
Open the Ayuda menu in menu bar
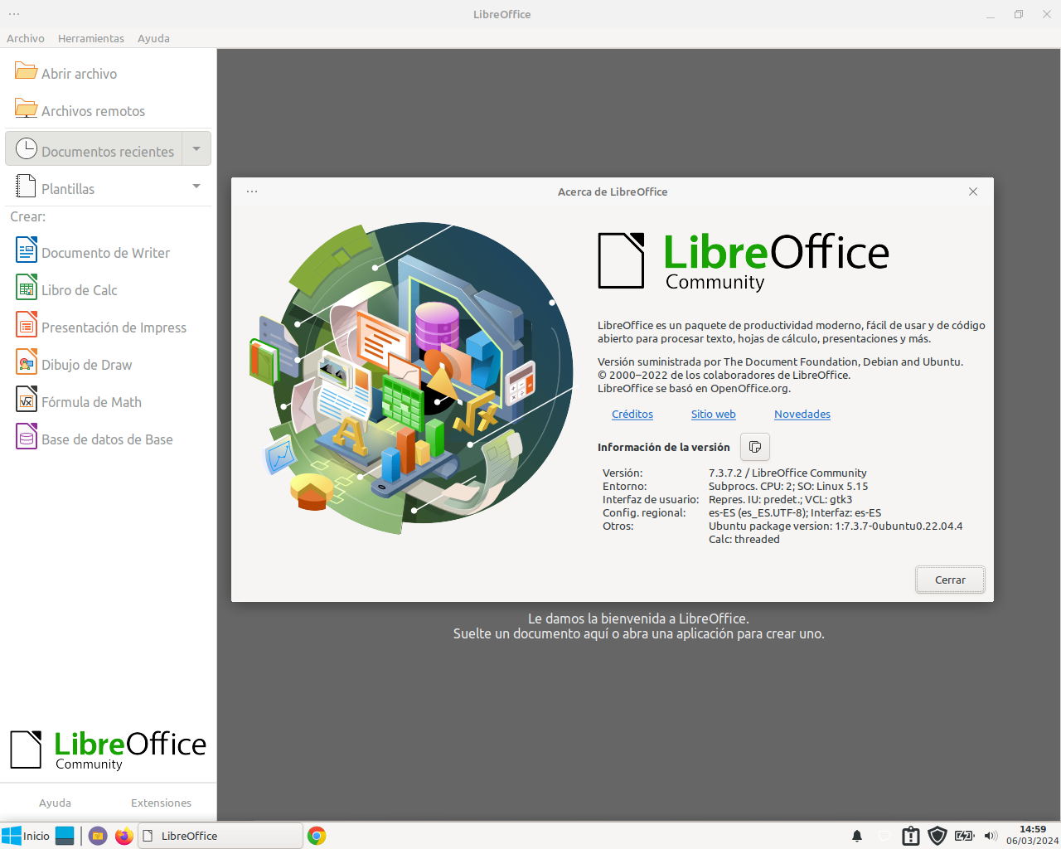(x=153, y=38)
